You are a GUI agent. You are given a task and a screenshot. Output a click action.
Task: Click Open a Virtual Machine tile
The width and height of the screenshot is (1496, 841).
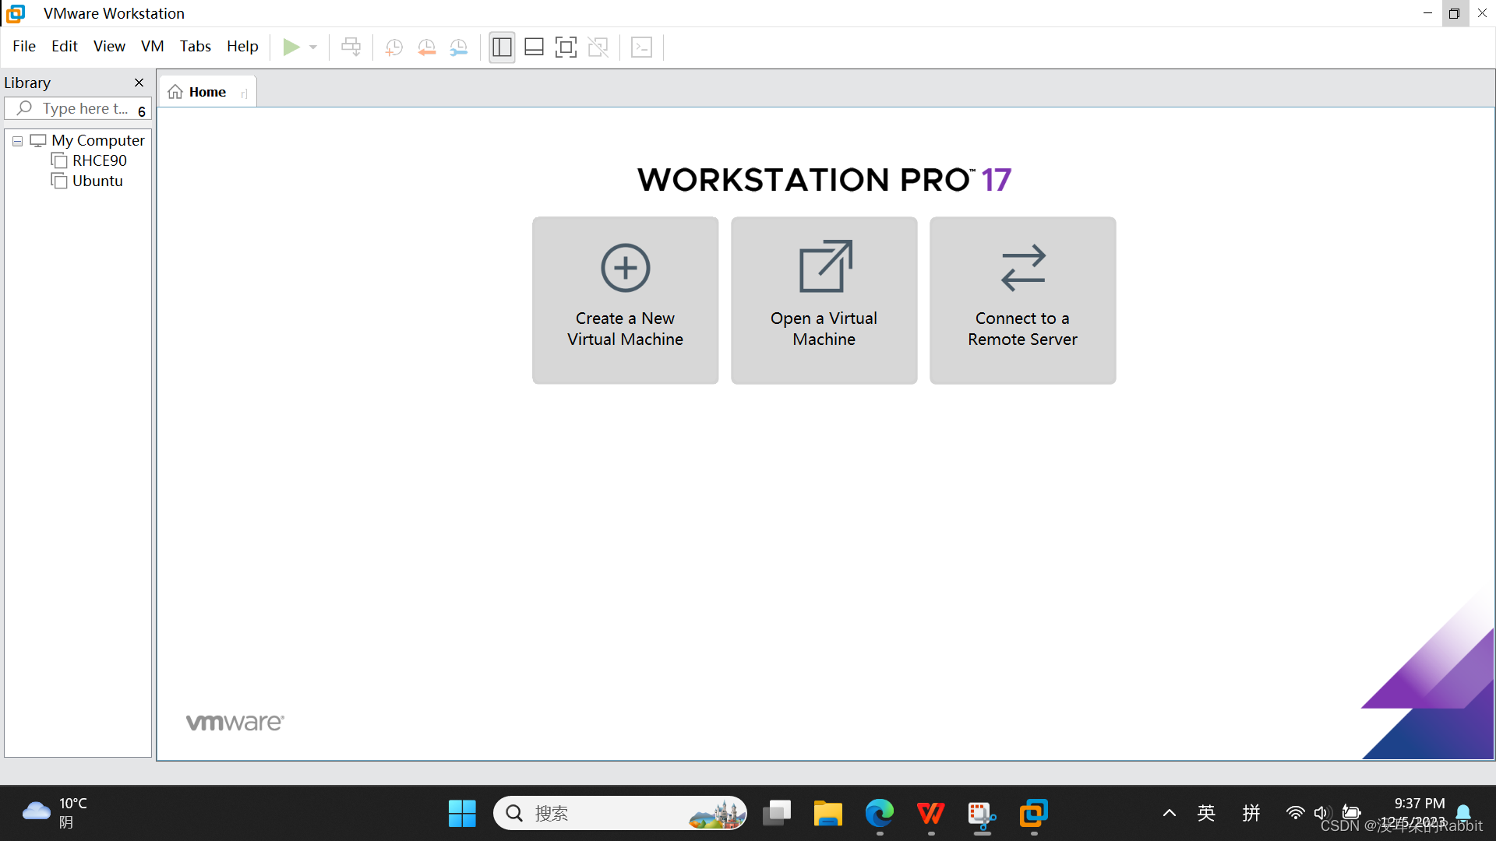(824, 300)
